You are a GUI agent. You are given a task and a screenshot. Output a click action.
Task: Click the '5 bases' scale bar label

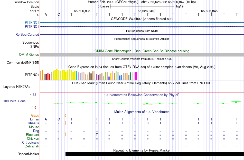pyautogui.click(x=103, y=6)
